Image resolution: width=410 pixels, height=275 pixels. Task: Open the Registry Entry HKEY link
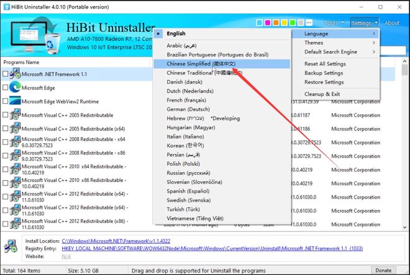coord(212,248)
